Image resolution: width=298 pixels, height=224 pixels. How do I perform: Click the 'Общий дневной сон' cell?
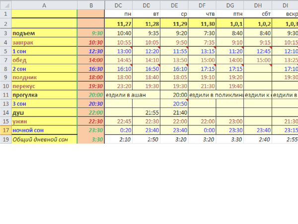(x=44, y=140)
